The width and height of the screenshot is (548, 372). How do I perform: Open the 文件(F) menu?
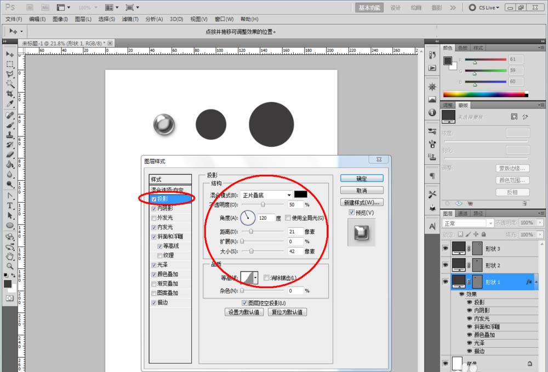(x=14, y=19)
